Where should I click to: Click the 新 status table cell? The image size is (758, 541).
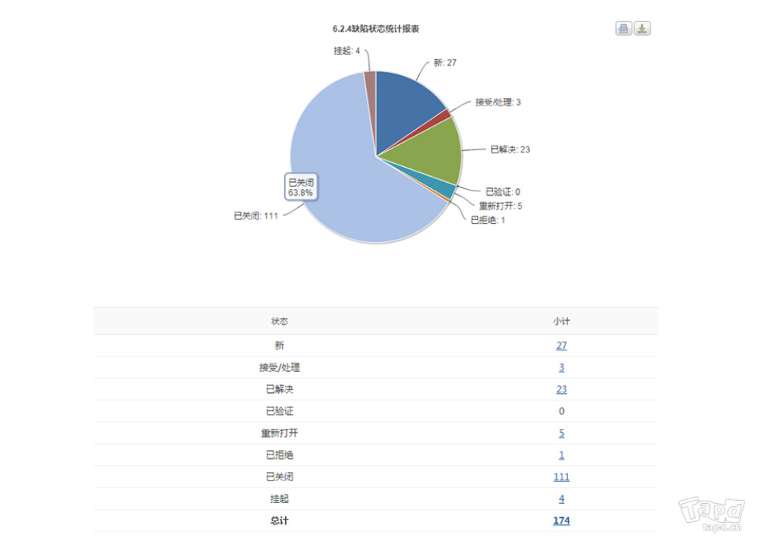[x=280, y=345]
